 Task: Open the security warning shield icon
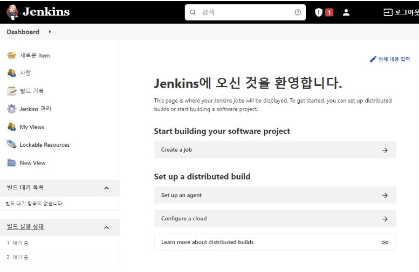319,12
